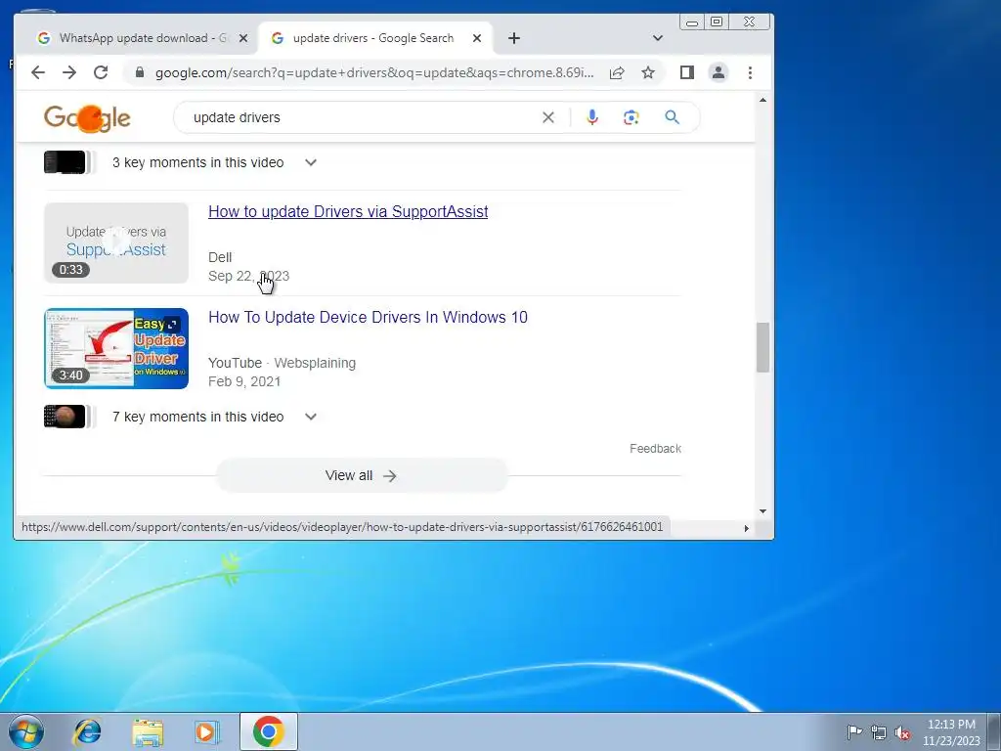
Task: Reload the page with the refresh icon
Action: (x=101, y=72)
